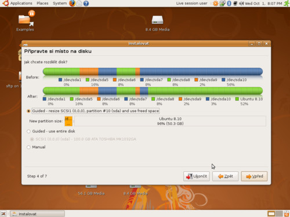
Task: Click the blue Help question mark icon
Action: [86, 3]
